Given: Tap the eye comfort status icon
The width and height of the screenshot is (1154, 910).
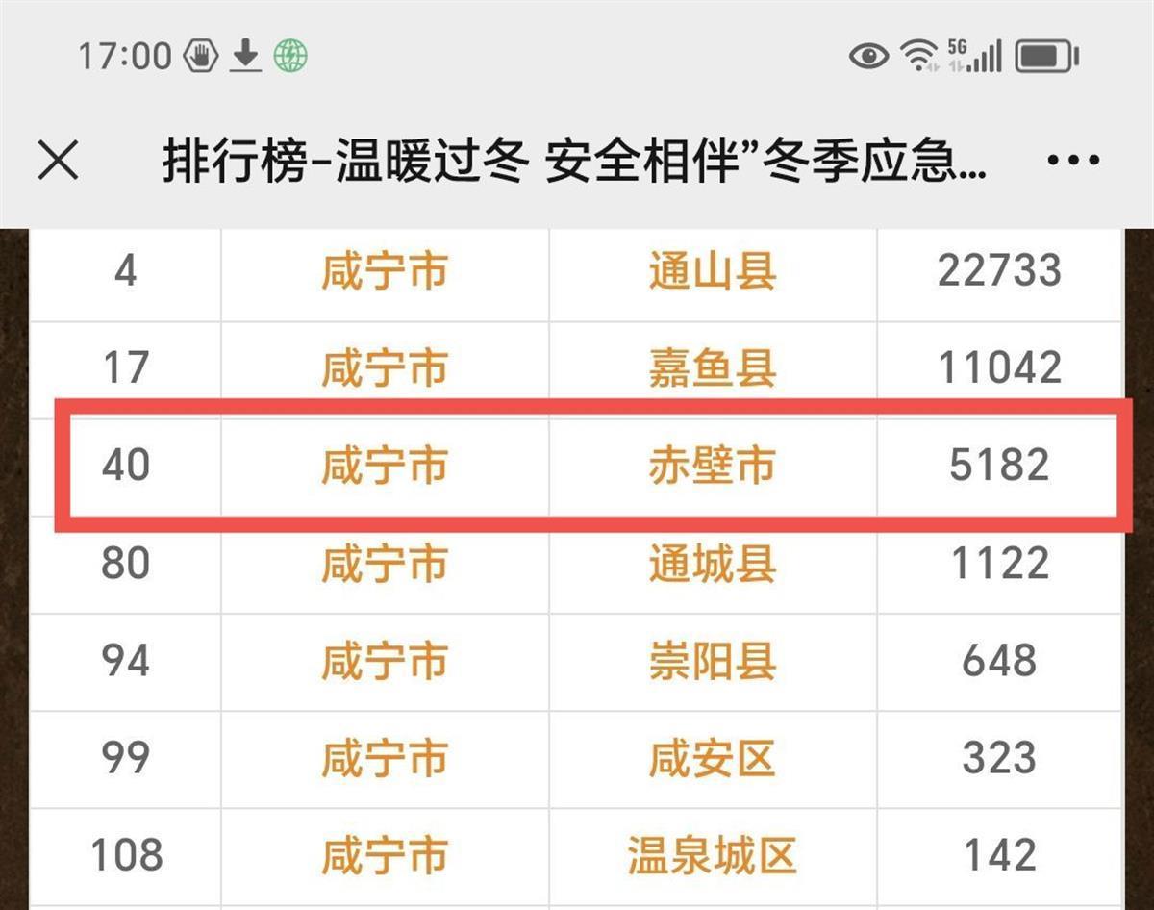Looking at the screenshot, I should pos(868,56).
